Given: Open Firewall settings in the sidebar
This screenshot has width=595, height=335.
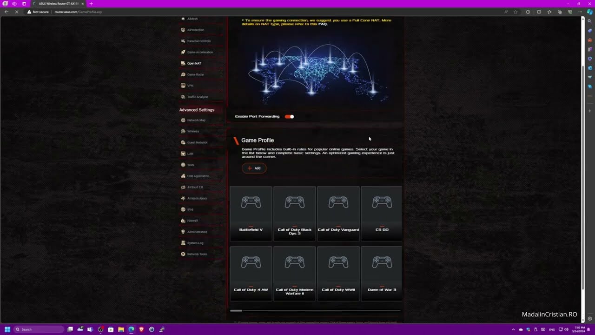Looking at the screenshot, I should pyautogui.click(x=192, y=221).
